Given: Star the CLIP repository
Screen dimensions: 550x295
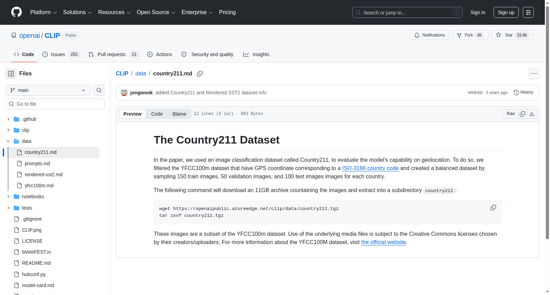Looking at the screenshot, I should tap(513, 35).
